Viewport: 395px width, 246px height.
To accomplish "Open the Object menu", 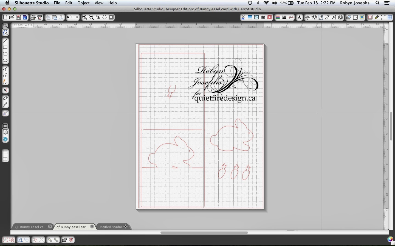I will (83, 3).
